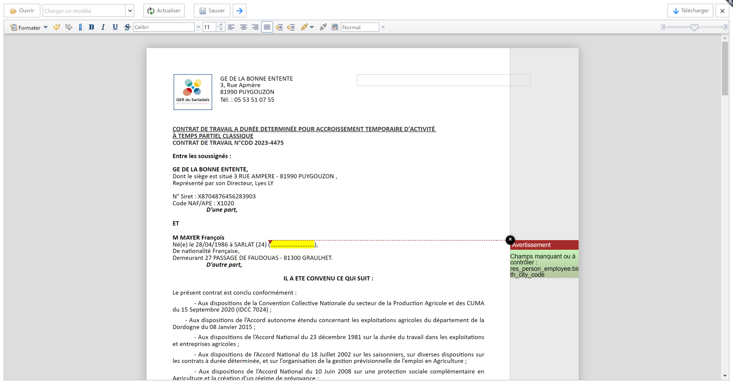This screenshot has height=384, width=733.
Task: Toggle italic formatting
Action: click(x=103, y=27)
